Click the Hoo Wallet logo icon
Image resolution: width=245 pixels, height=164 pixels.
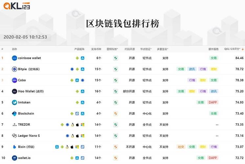pyautogui.click(x=14, y=91)
